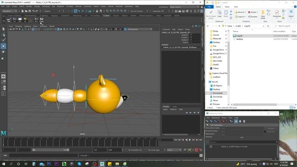The height and width of the screenshot is (167, 297).
Task: Open the blue File tab in Explorer
Action: click(x=209, y=7)
